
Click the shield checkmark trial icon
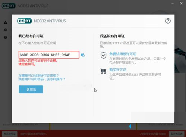tap(103, 55)
